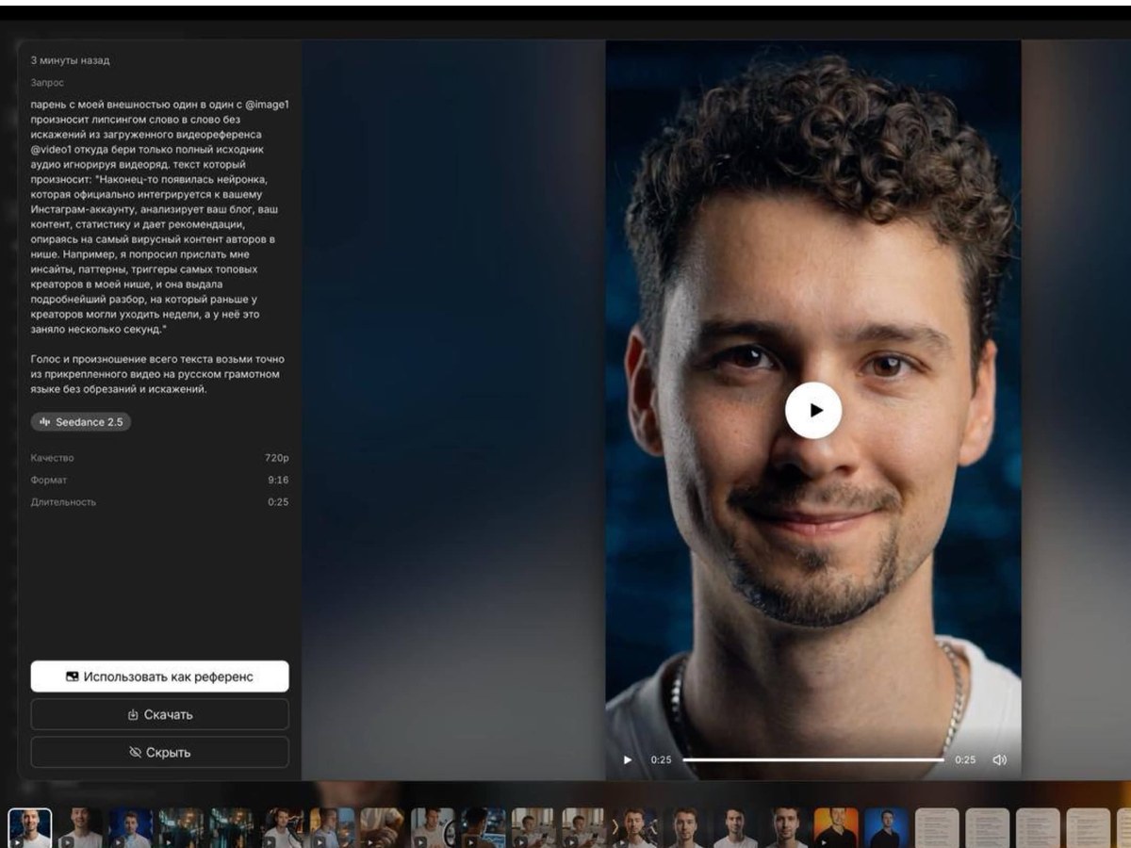Open the blue-background thumbnail right after the orange one
This screenshot has height=848, width=1131.
tap(886, 828)
